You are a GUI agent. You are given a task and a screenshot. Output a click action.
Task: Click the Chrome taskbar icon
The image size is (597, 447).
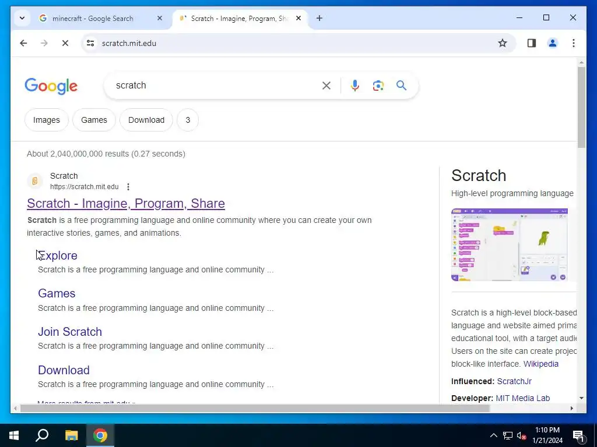pyautogui.click(x=100, y=435)
